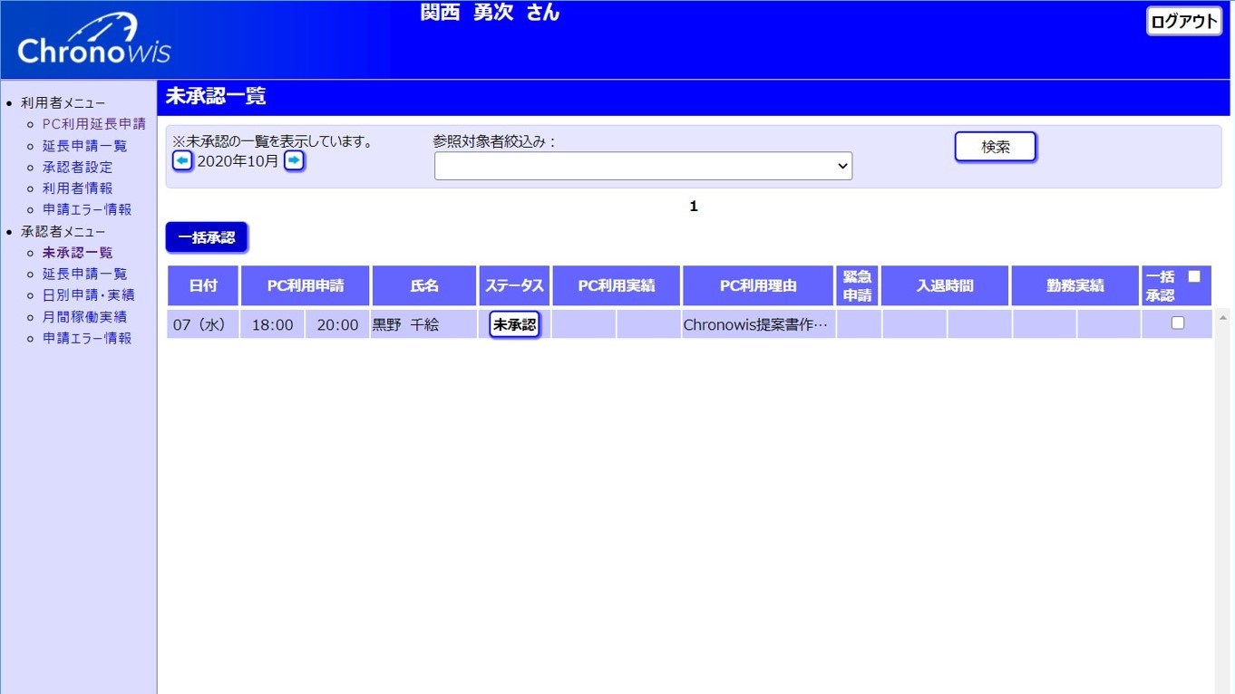
Task: Open 利用者情報 in the sidebar
Action: [77, 188]
